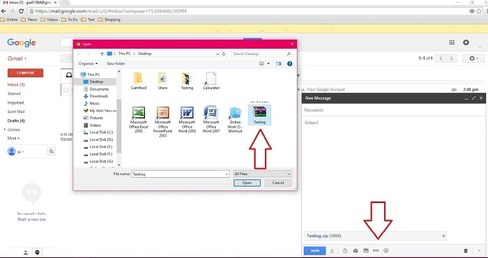Click the Subject field

[x=394, y=123]
